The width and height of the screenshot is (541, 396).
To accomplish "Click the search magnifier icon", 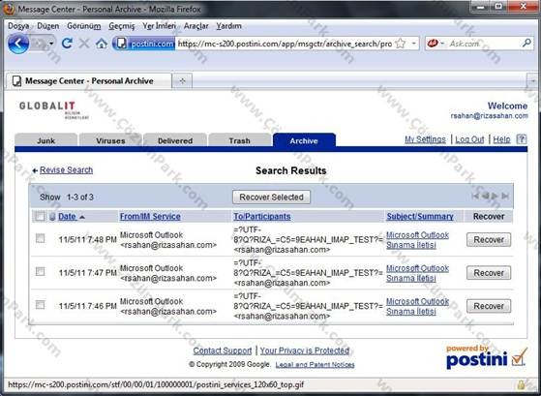I will coord(526,44).
